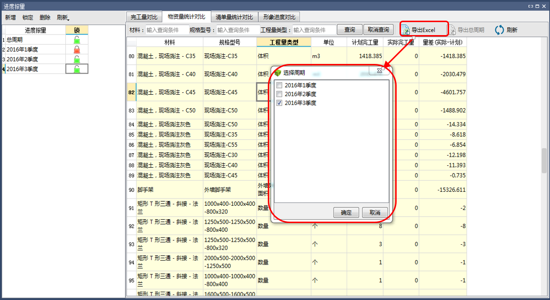Sort by 规格型号 column header
550x300 pixels.
click(x=230, y=42)
